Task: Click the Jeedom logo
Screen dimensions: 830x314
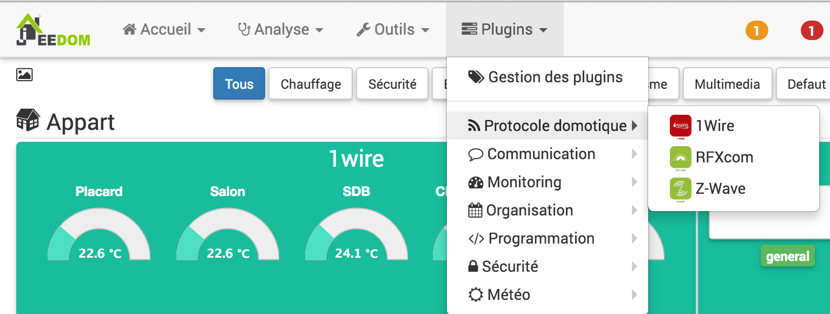Action: click(53, 30)
